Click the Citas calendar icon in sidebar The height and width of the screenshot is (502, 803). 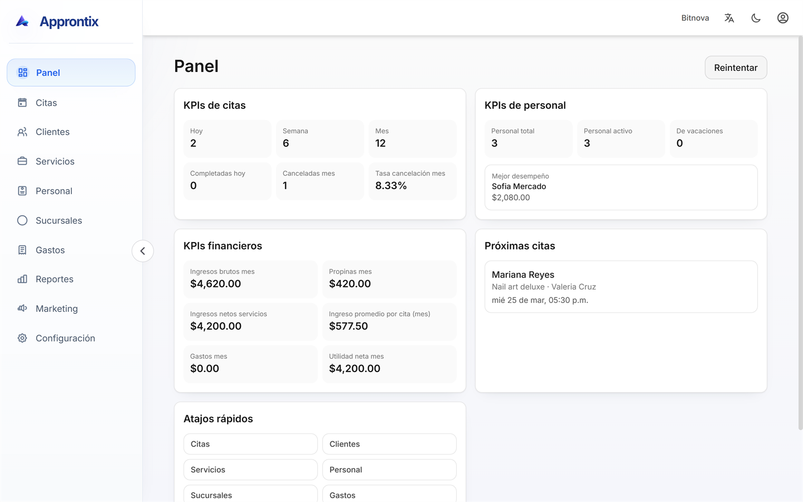point(22,103)
